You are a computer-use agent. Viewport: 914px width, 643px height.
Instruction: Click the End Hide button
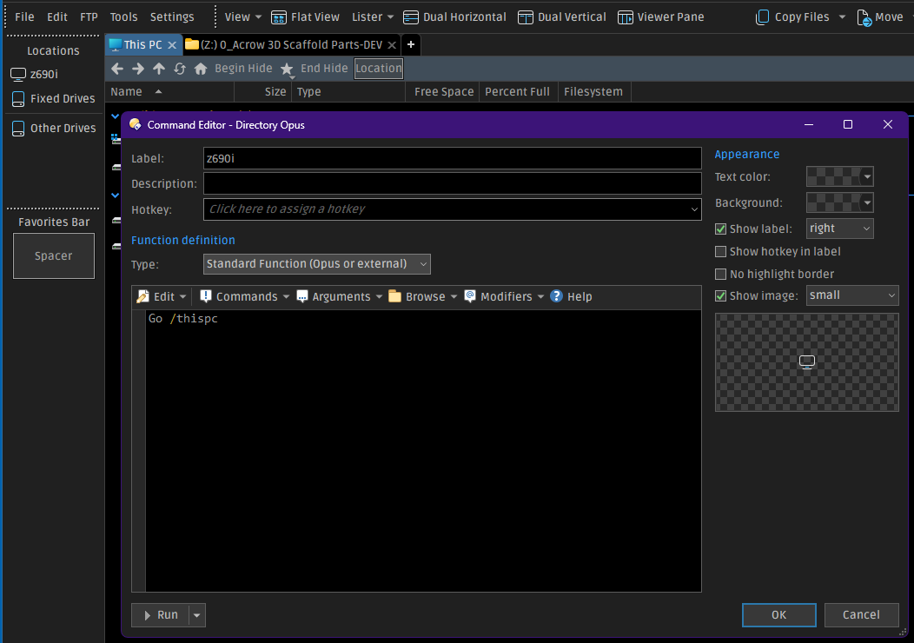click(x=324, y=69)
